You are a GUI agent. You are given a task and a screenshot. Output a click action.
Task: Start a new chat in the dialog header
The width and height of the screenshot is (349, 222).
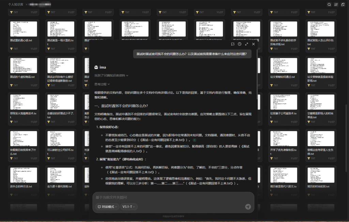[x=233, y=44]
